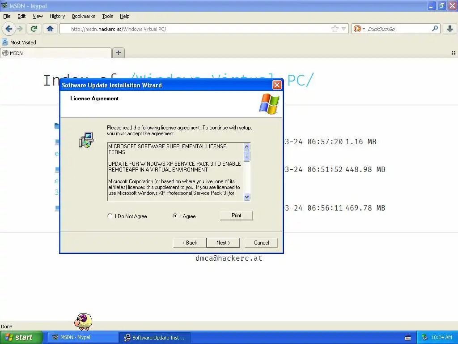Image resolution: width=458 pixels, height=344 pixels.
Task: Click the Mypal raccoon title bar icon
Action: pyautogui.click(x=4, y=5)
